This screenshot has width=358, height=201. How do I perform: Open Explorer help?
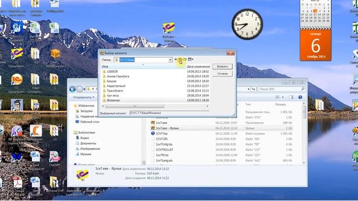[x=300, y=97]
